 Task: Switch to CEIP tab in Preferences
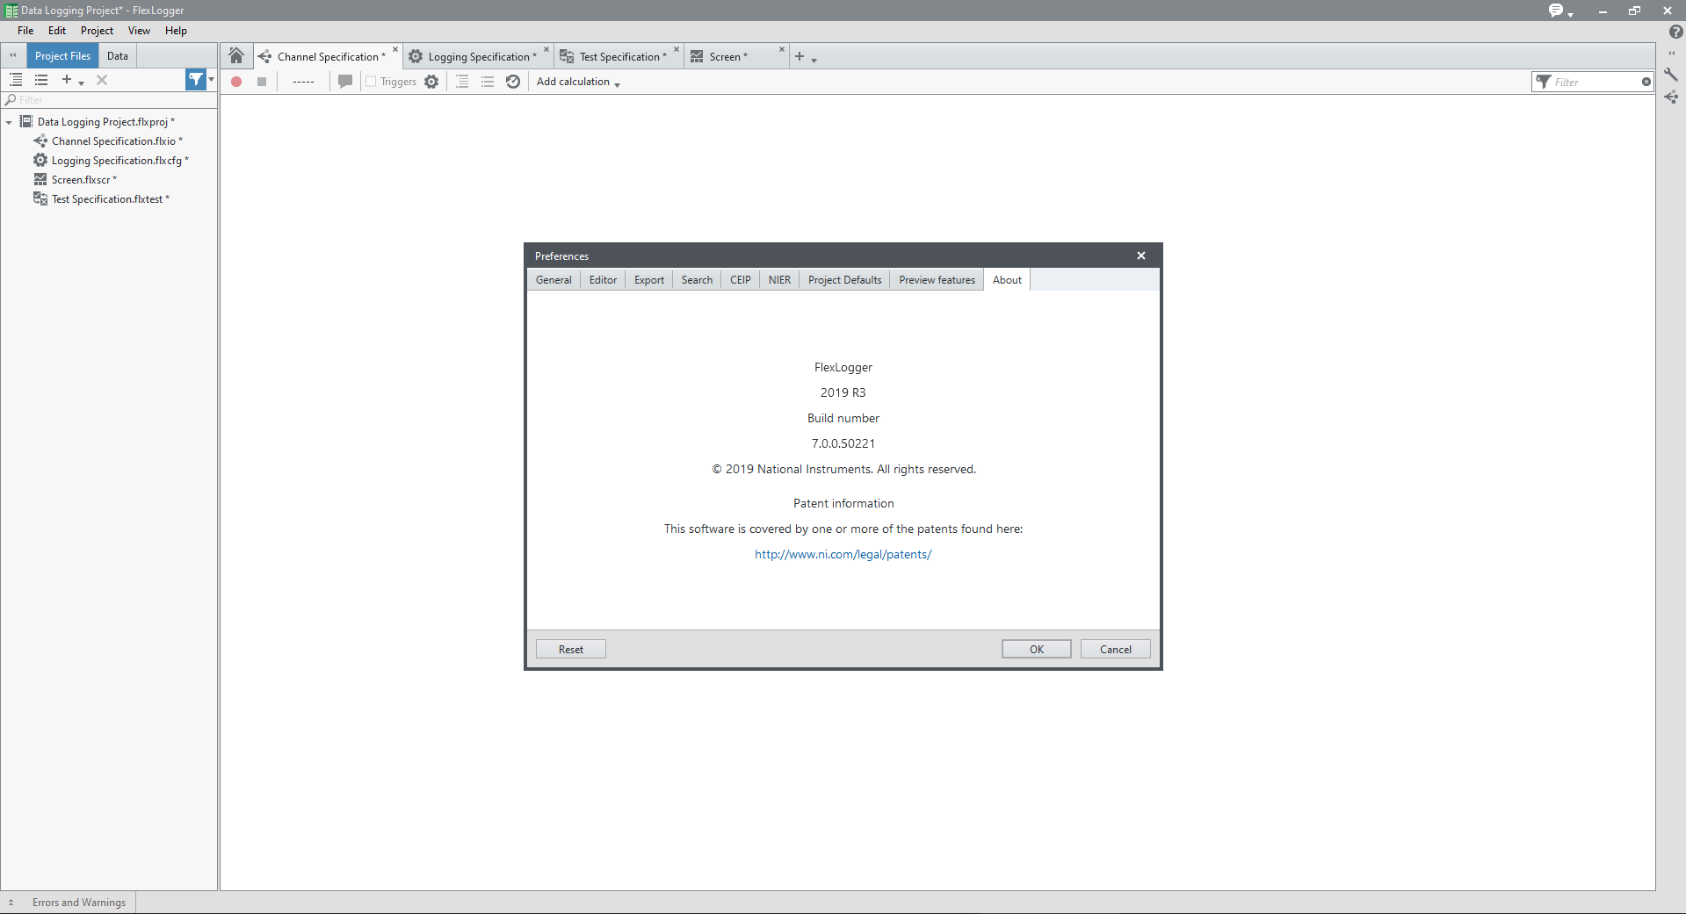(x=741, y=280)
